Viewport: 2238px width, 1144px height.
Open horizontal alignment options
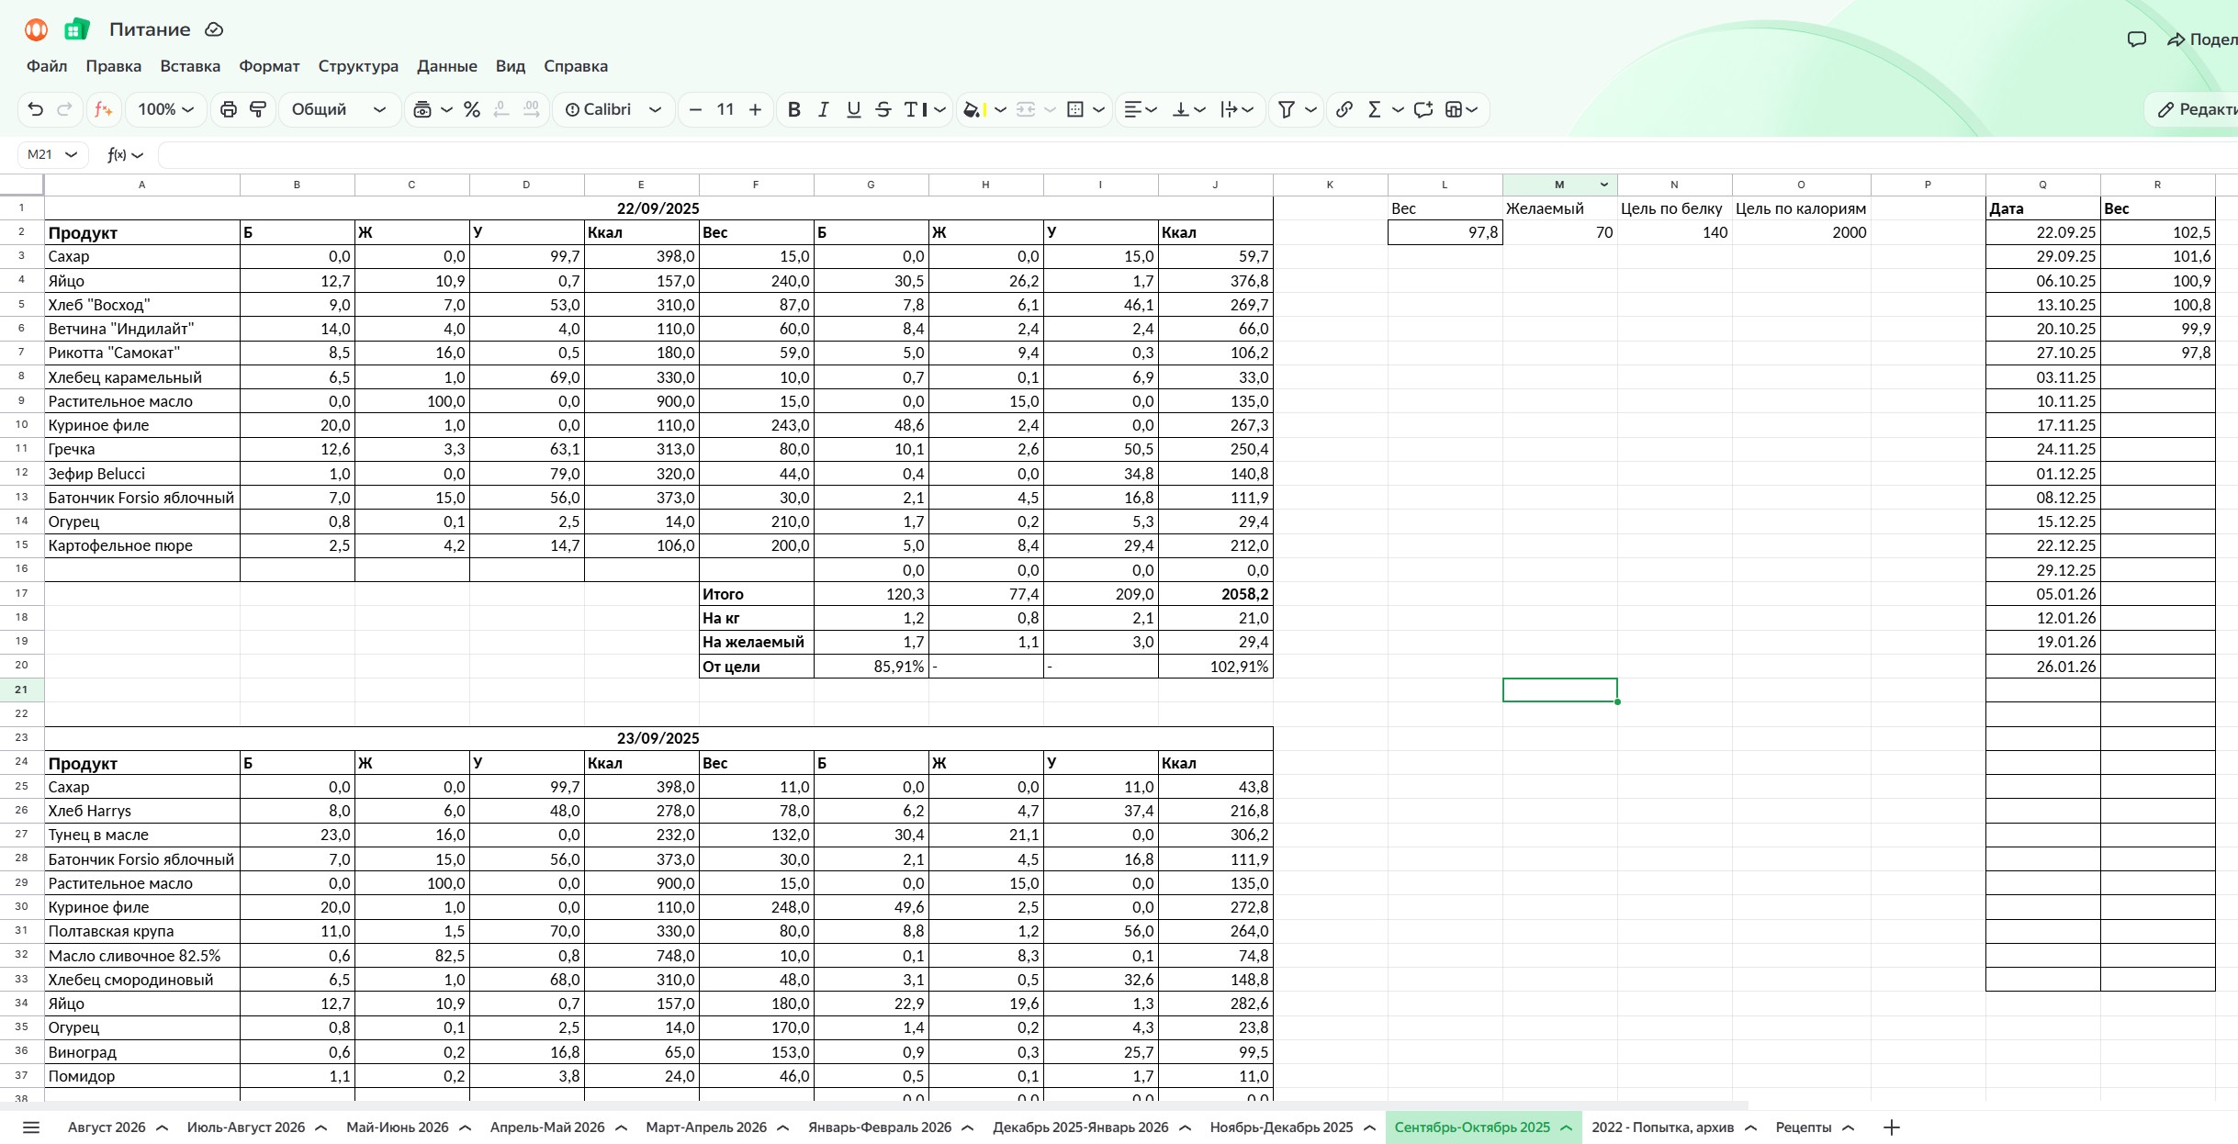pyautogui.click(x=1140, y=109)
